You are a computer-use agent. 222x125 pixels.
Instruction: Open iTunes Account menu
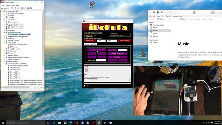point(175,16)
